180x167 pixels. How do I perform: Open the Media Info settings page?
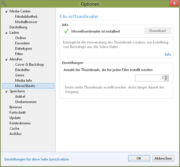(23, 81)
